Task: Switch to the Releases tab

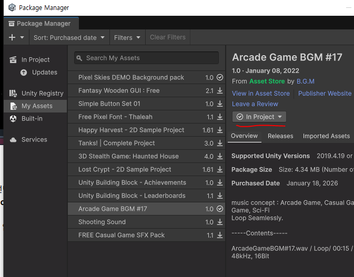Action: pos(280,136)
